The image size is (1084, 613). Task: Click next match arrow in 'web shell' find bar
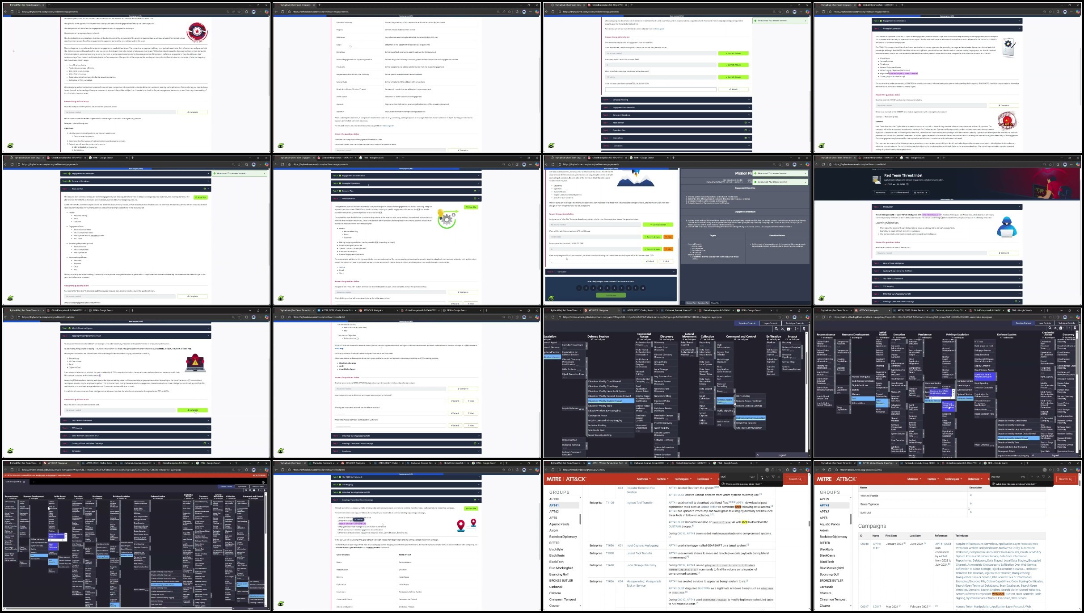(1038, 477)
